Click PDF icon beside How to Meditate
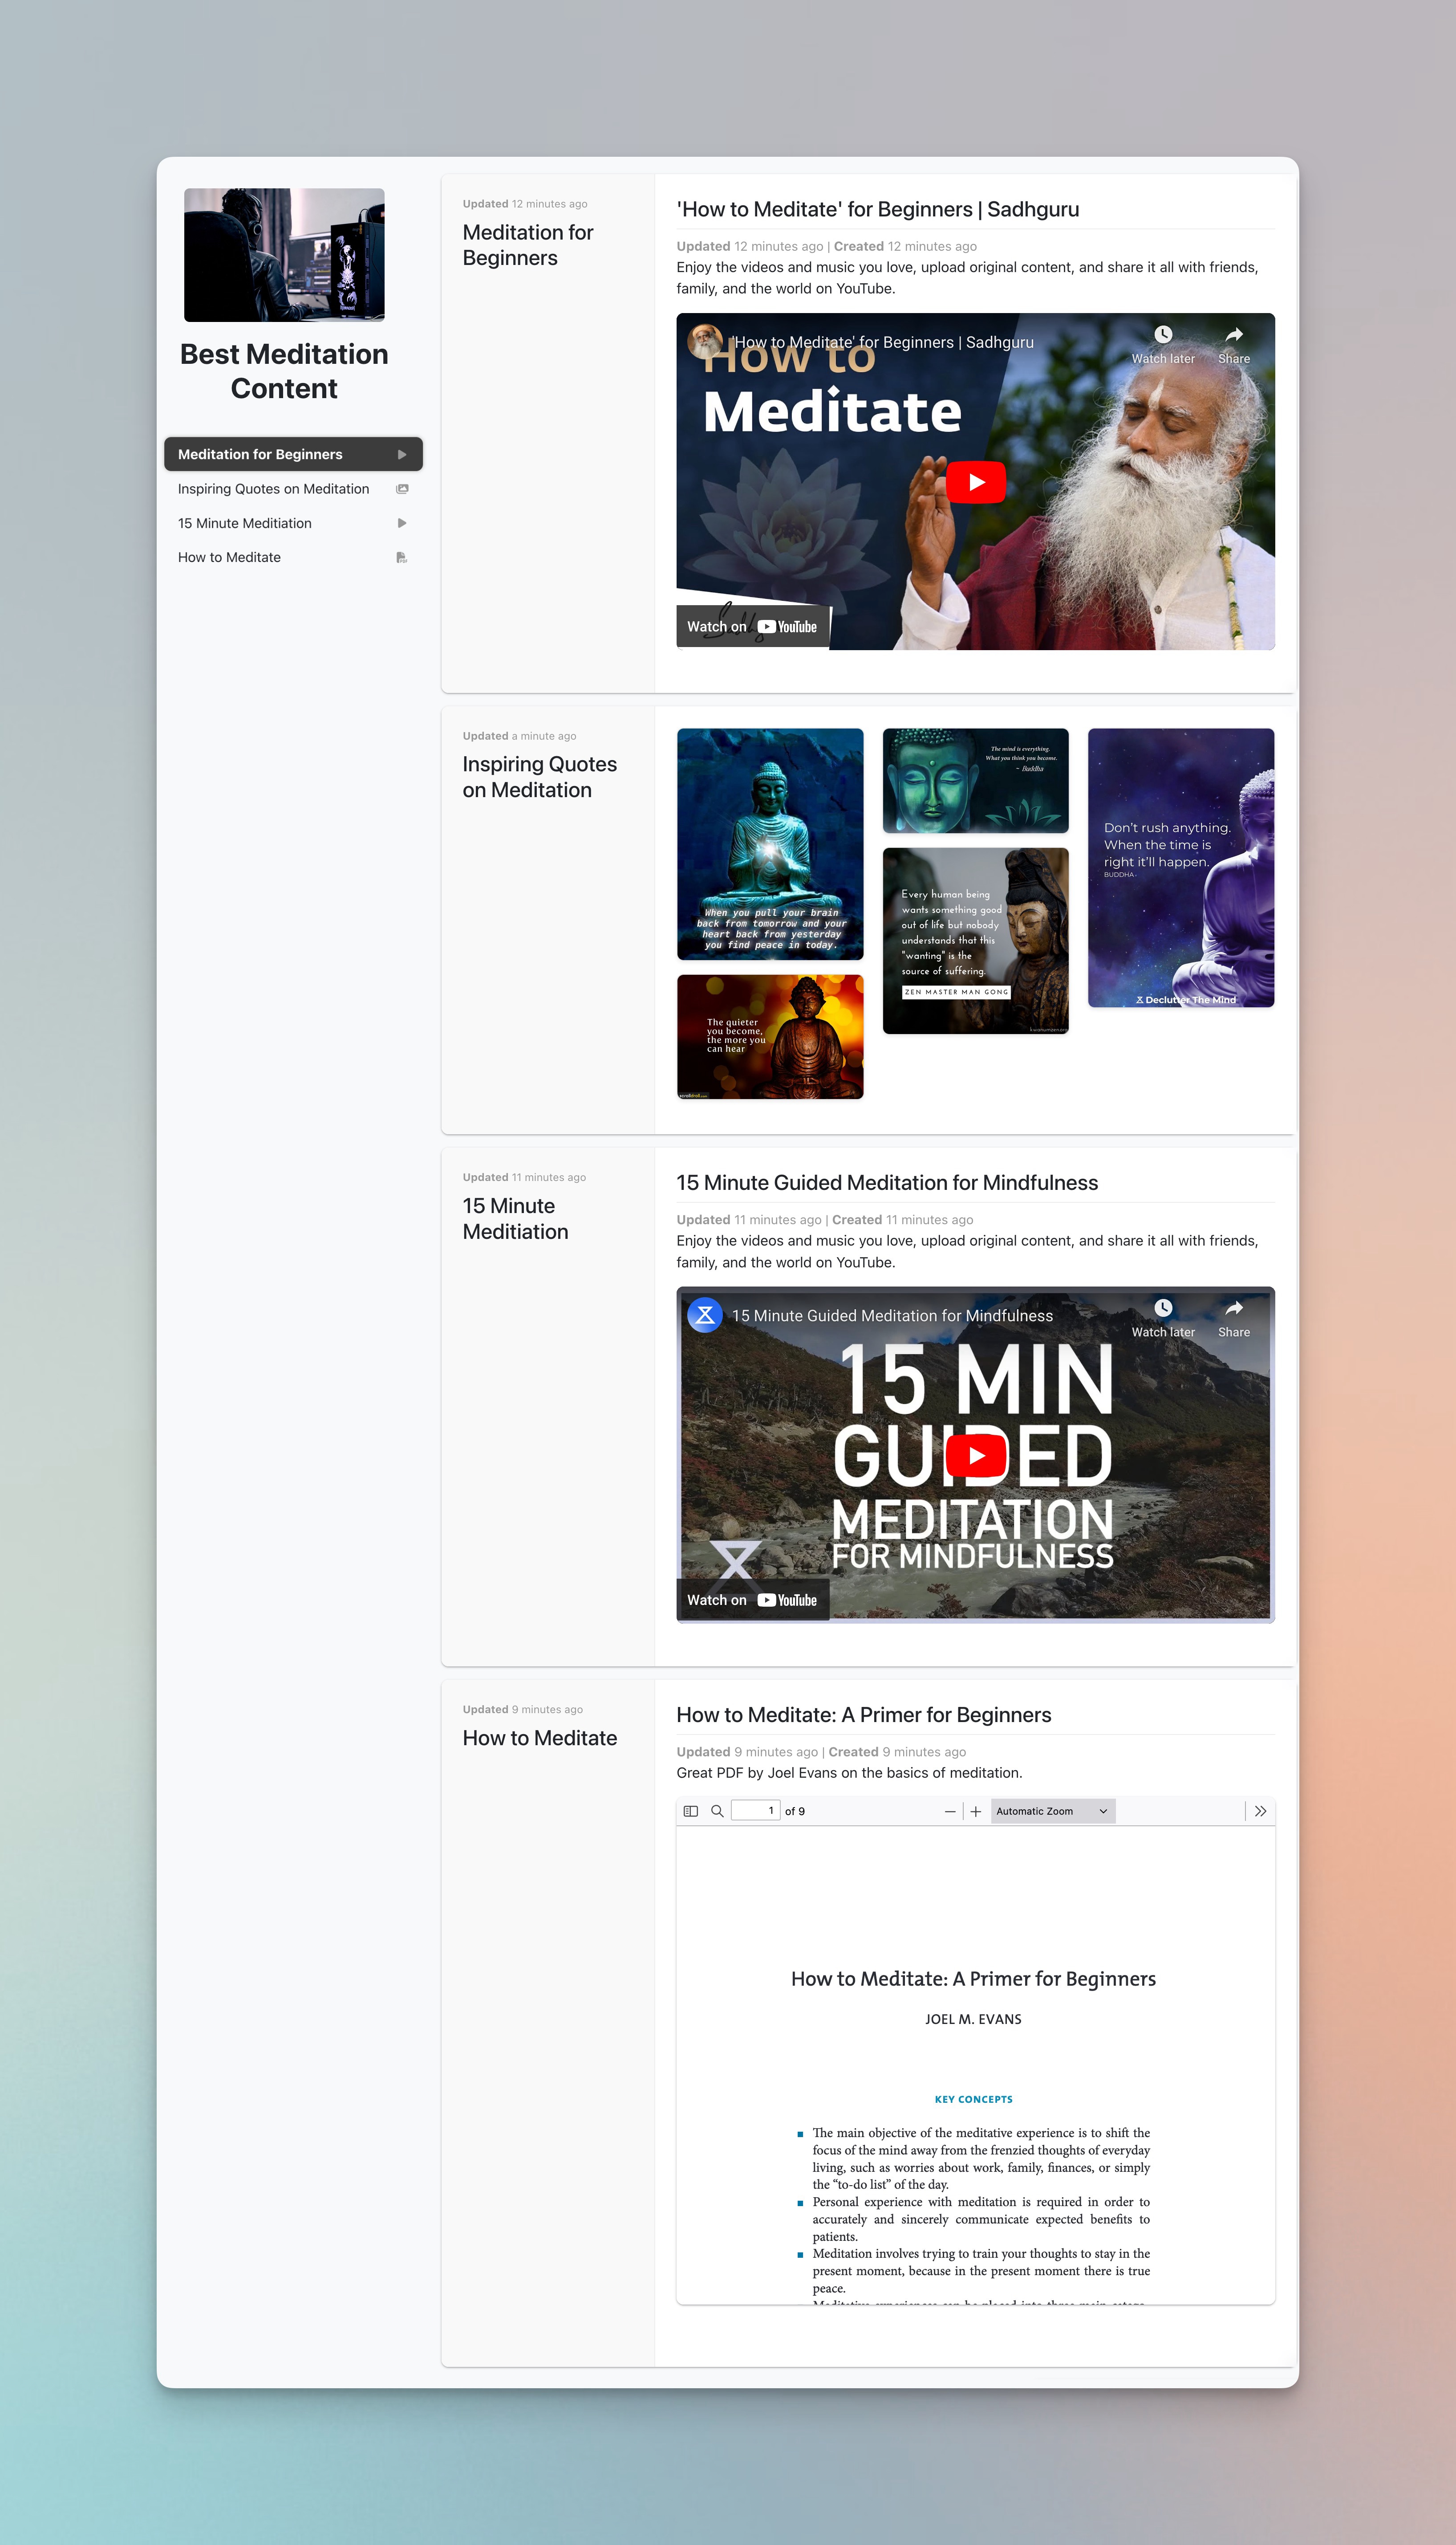The width and height of the screenshot is (1456, 2545). pyautogui.click(x=402, y=557)
